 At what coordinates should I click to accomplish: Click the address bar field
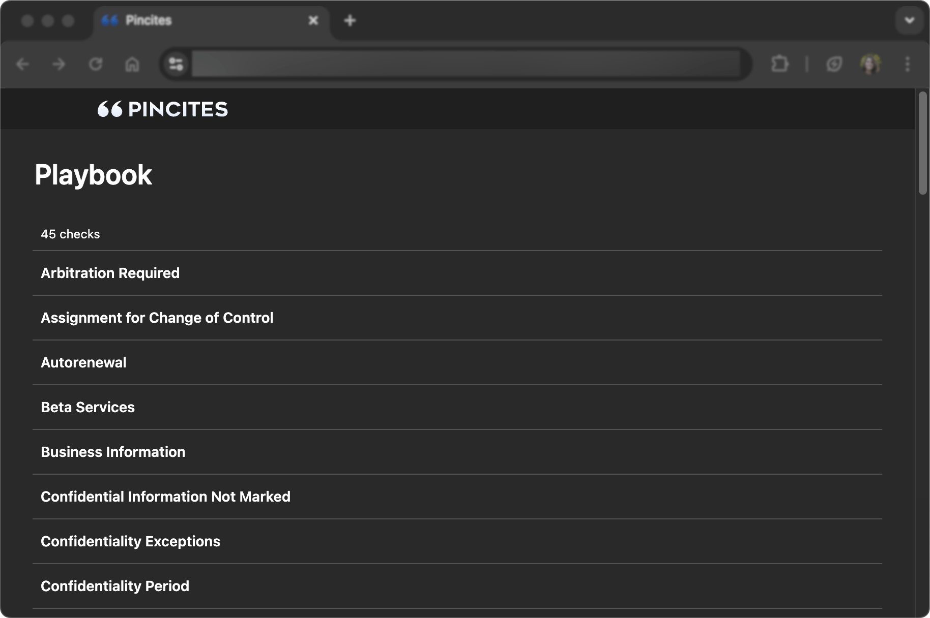pos(466,64)
